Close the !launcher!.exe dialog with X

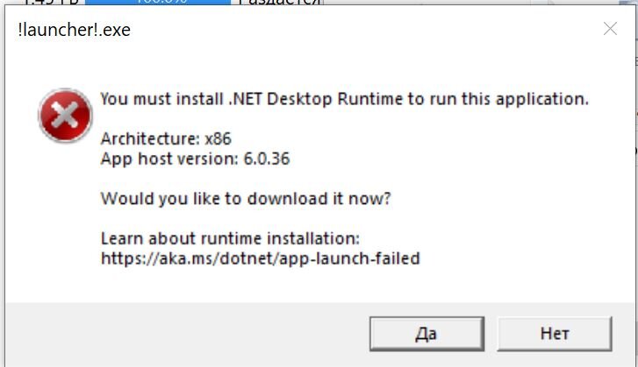(x=610, y=29)
